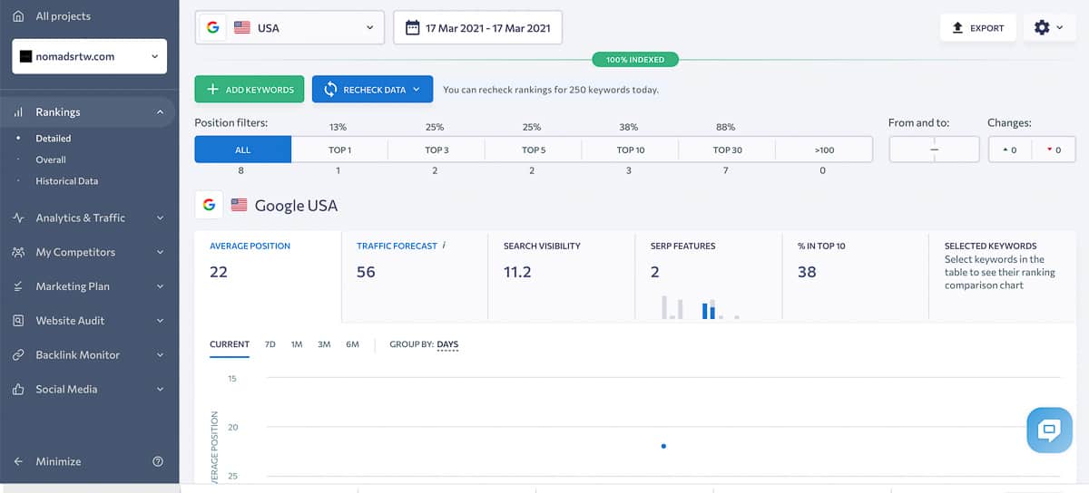Image resolution: width=1089 pixels, height=493 pixels.
Task: Select the TOP 3 position filter
Action: point(437,150)
